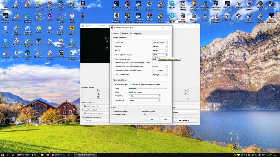Enable the Динамическая поза checkbox
280x157 pixels.
click(153, 63)
